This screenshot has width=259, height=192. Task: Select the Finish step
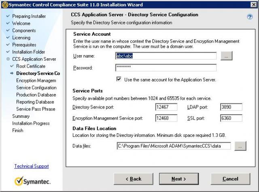(18, 130)
